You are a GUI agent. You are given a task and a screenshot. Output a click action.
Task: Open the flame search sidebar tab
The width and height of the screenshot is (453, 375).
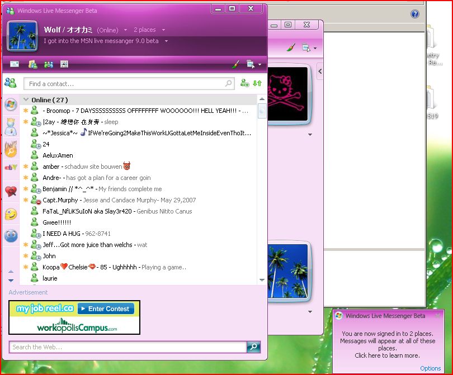tap(11, 149)
